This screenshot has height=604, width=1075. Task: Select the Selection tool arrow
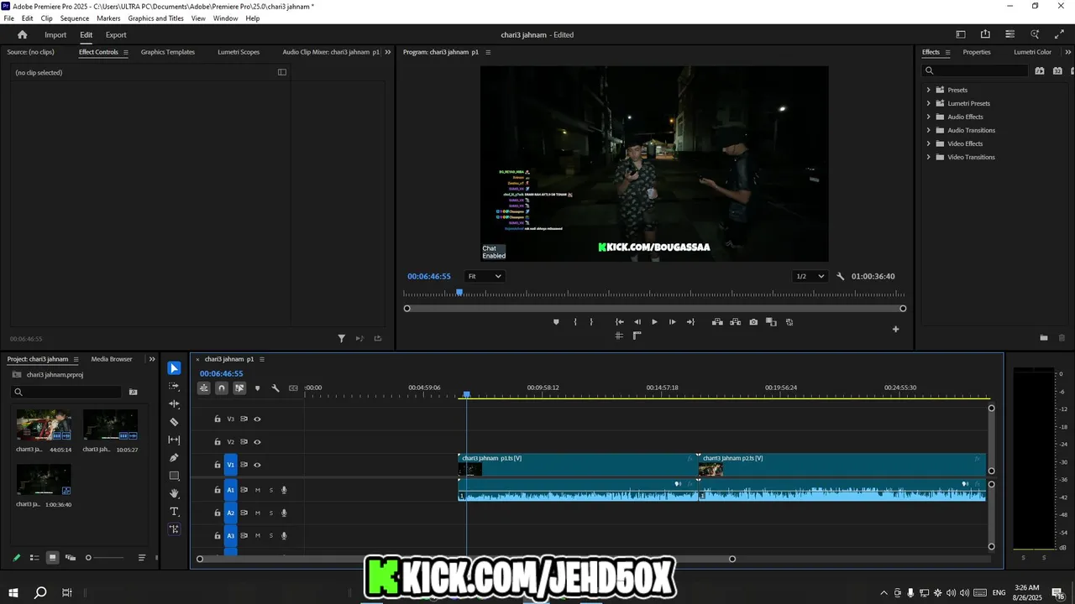[174, 368]
